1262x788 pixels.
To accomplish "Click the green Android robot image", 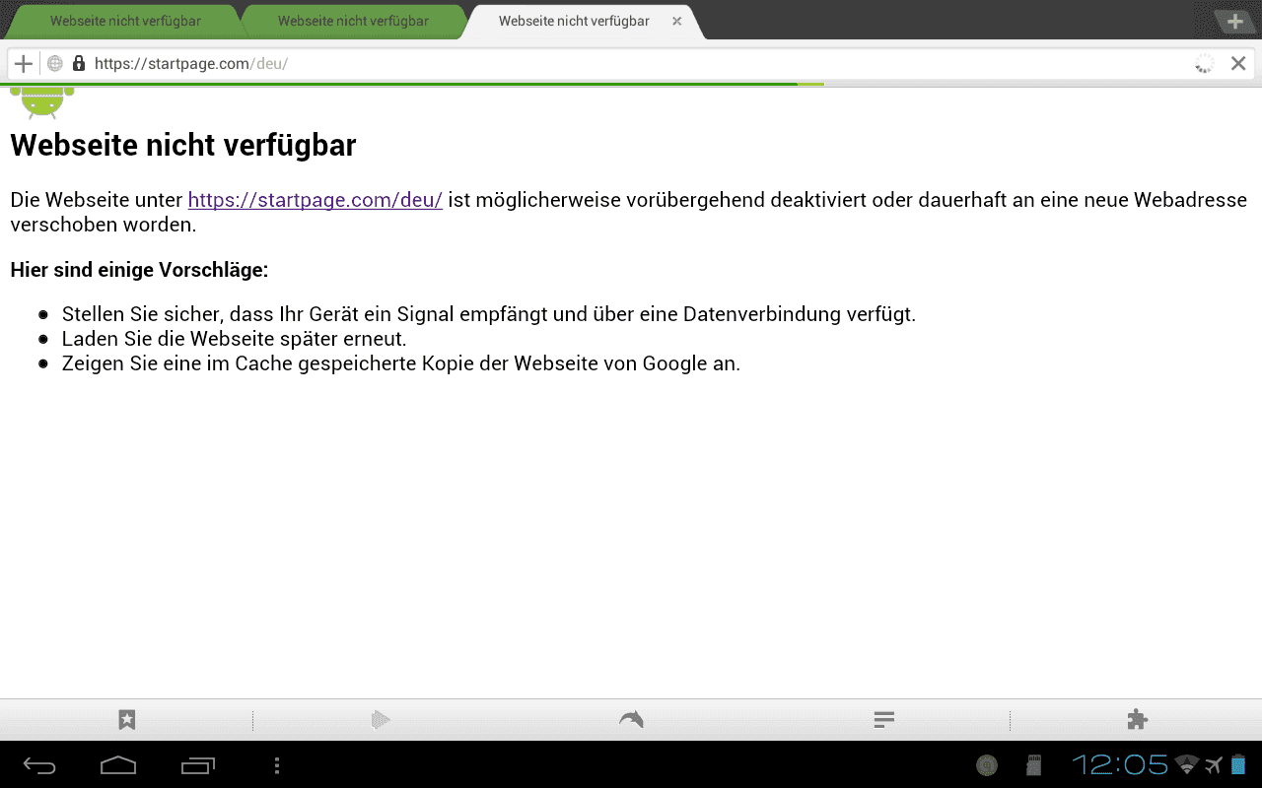I will click(x=41, y=101).
